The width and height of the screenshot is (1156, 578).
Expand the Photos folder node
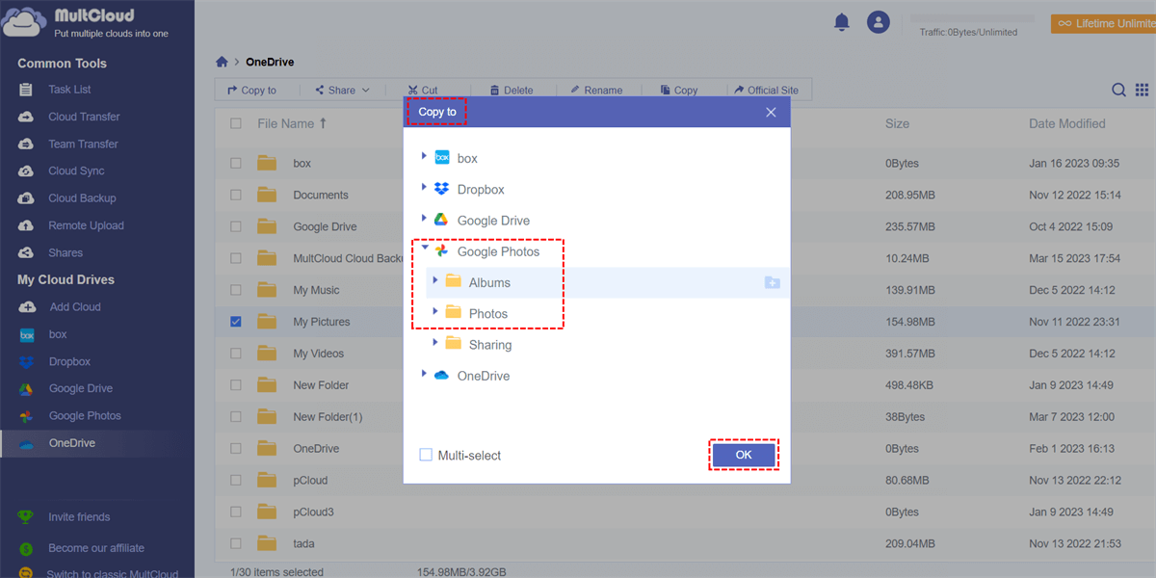[x=435, y=311]
